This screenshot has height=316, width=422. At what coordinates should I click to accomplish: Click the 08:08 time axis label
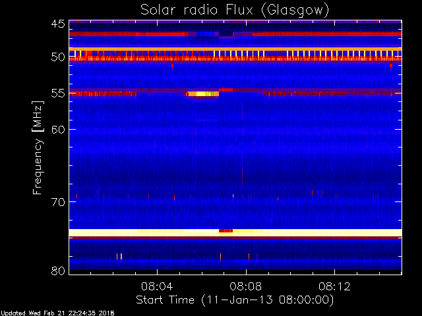[246, 286]
